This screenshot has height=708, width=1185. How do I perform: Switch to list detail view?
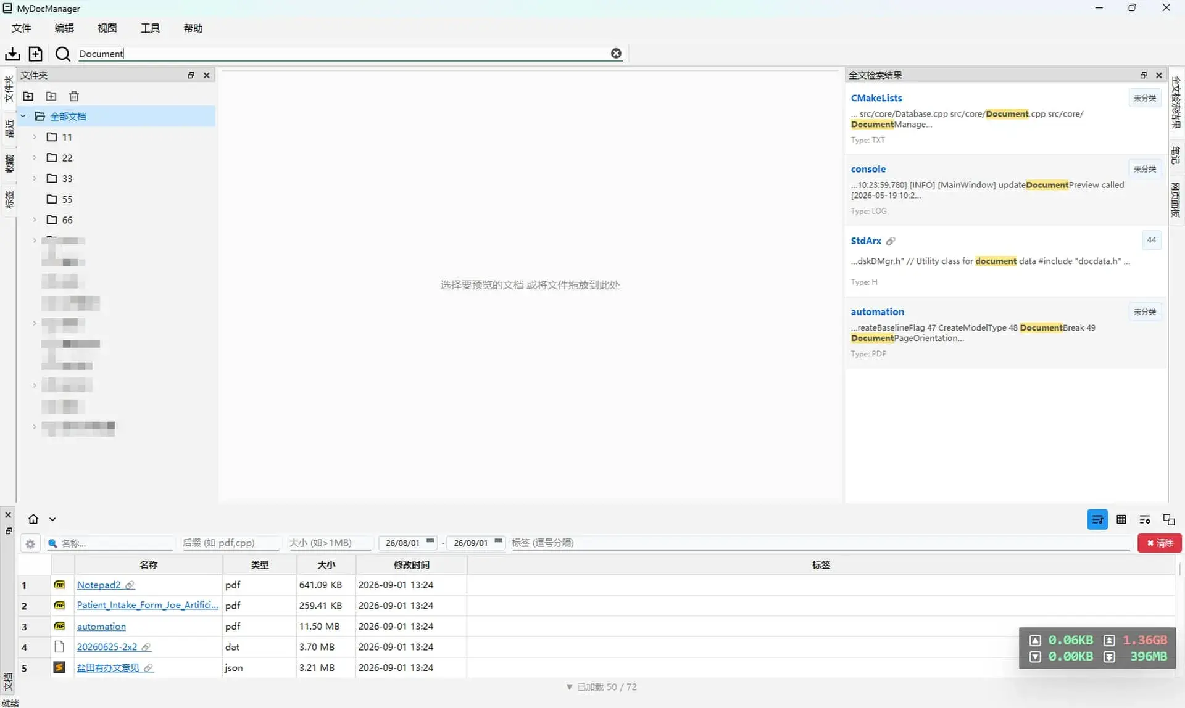(x=1097, y=519)
